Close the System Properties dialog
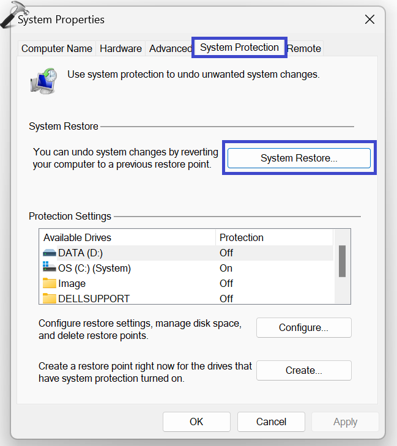Screen dimensions: 397x446 369,20
